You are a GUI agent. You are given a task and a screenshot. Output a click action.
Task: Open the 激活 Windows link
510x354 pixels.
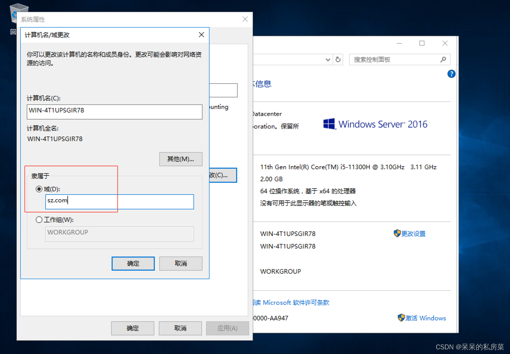(x=426, y=318)
